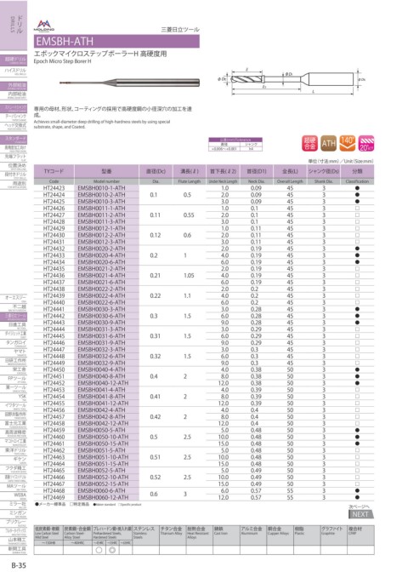Click the 20° helix angle icon
The height and width of the screenshot is (578, 408).
[366, 143]
